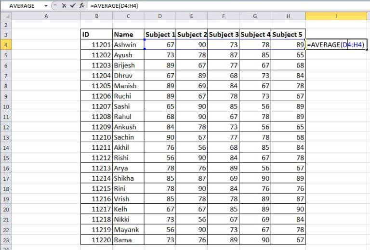
Task: Click the Name Box showing AVERAGE
Action: (22, 6)
